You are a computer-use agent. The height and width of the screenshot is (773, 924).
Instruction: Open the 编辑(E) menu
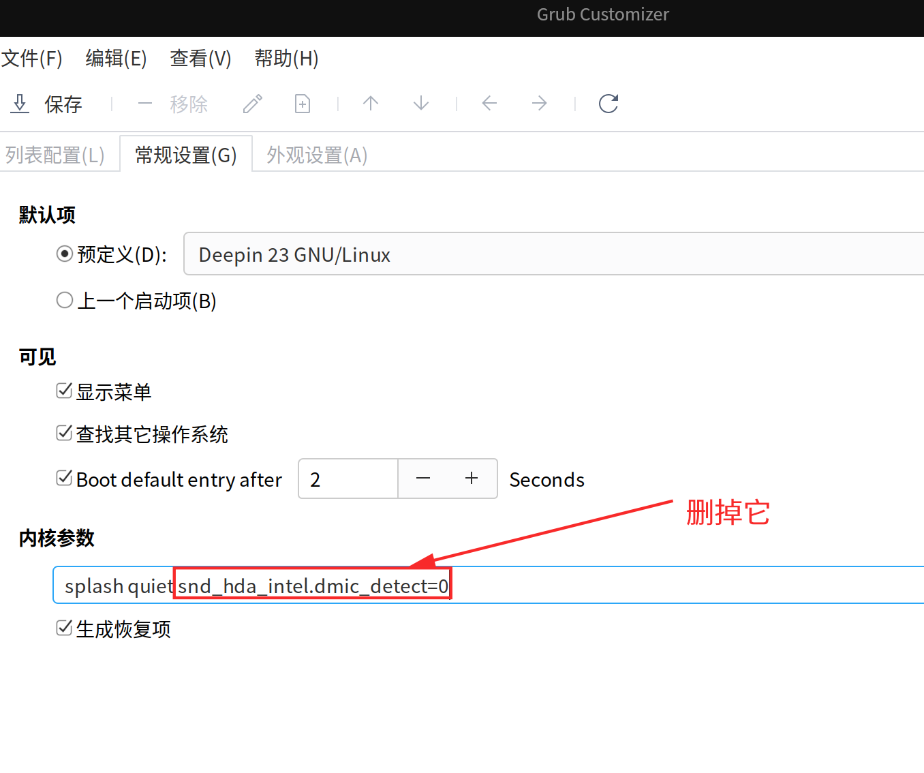116,59
